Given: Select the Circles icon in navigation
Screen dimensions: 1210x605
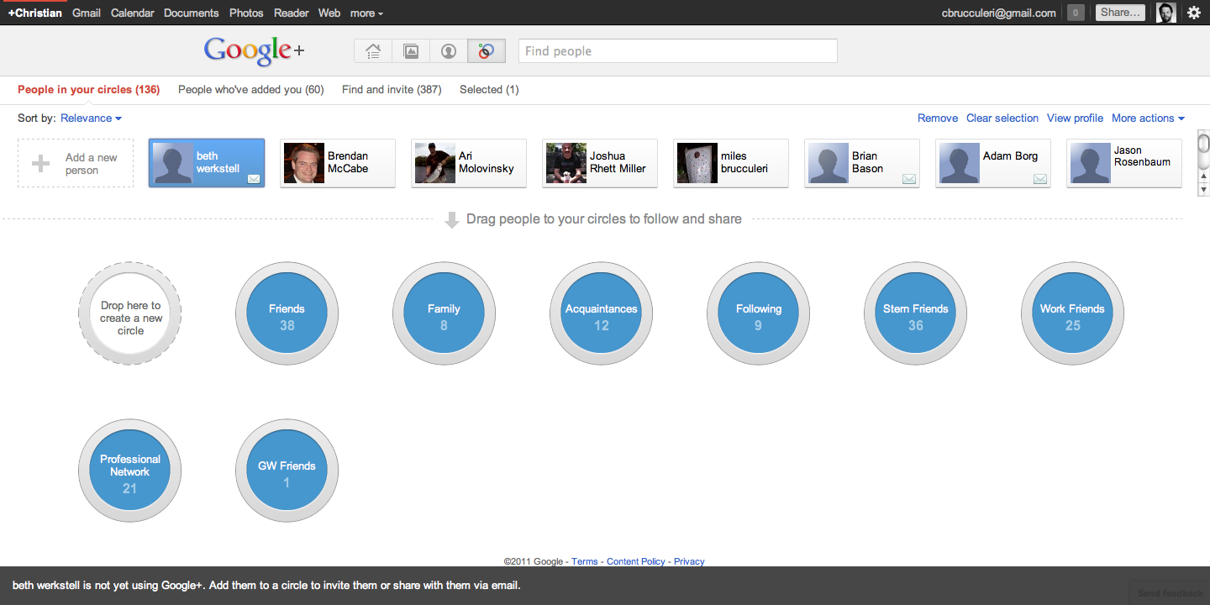Looking at the screenshot, I should [487, 51].
